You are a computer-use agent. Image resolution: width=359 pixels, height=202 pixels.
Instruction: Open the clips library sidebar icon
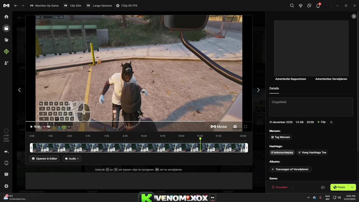coord(6,28)
